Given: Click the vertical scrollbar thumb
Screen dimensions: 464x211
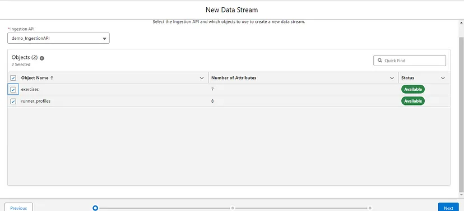Looking at the screenshot, I should (x=461, y=114).
